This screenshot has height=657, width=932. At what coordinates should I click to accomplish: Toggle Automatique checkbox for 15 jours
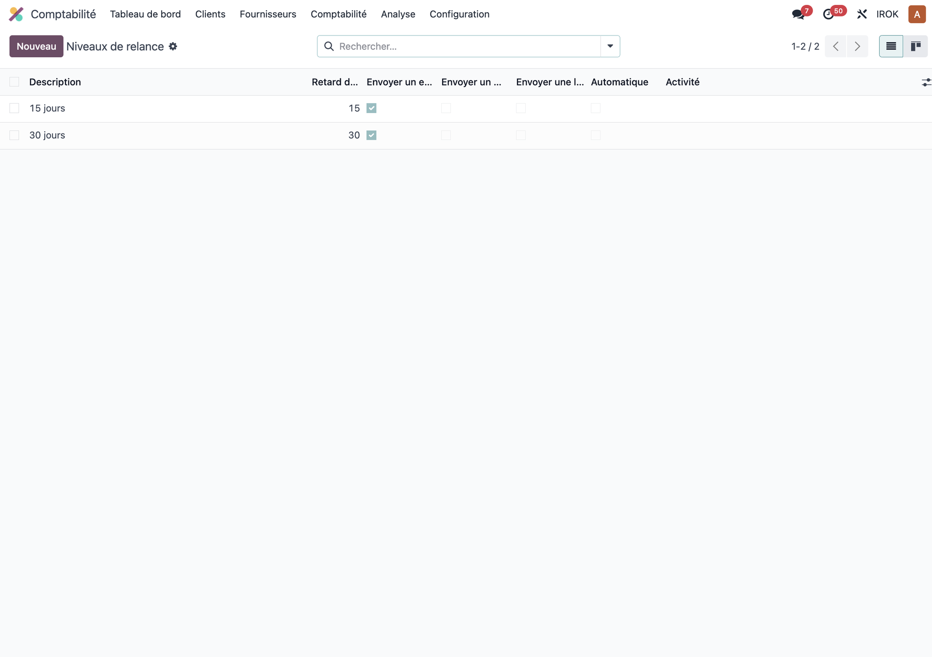click(x=596, y=108)
